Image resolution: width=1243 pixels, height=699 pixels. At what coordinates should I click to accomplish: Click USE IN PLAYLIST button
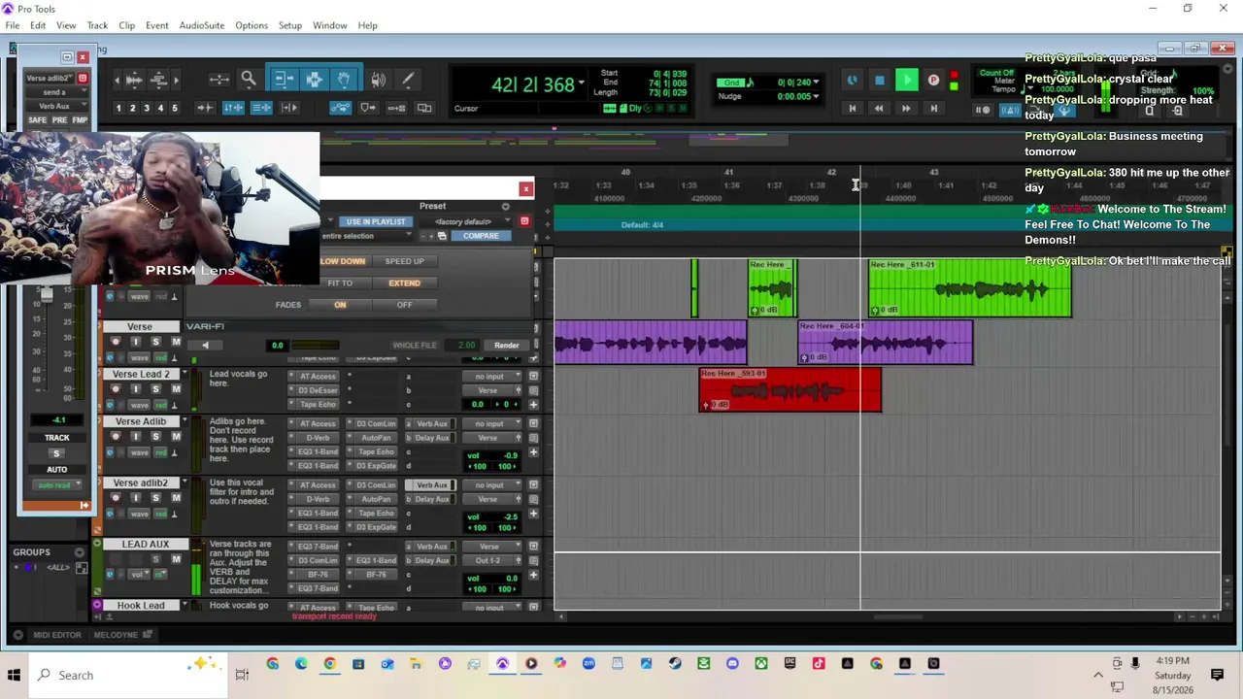point(375,221)
